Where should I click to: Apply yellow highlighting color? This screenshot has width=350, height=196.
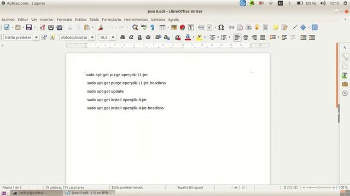point(199,38)
